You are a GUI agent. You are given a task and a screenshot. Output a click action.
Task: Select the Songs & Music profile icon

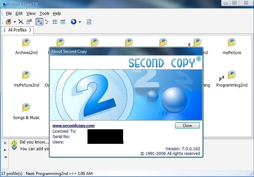(x=26, y=107)
